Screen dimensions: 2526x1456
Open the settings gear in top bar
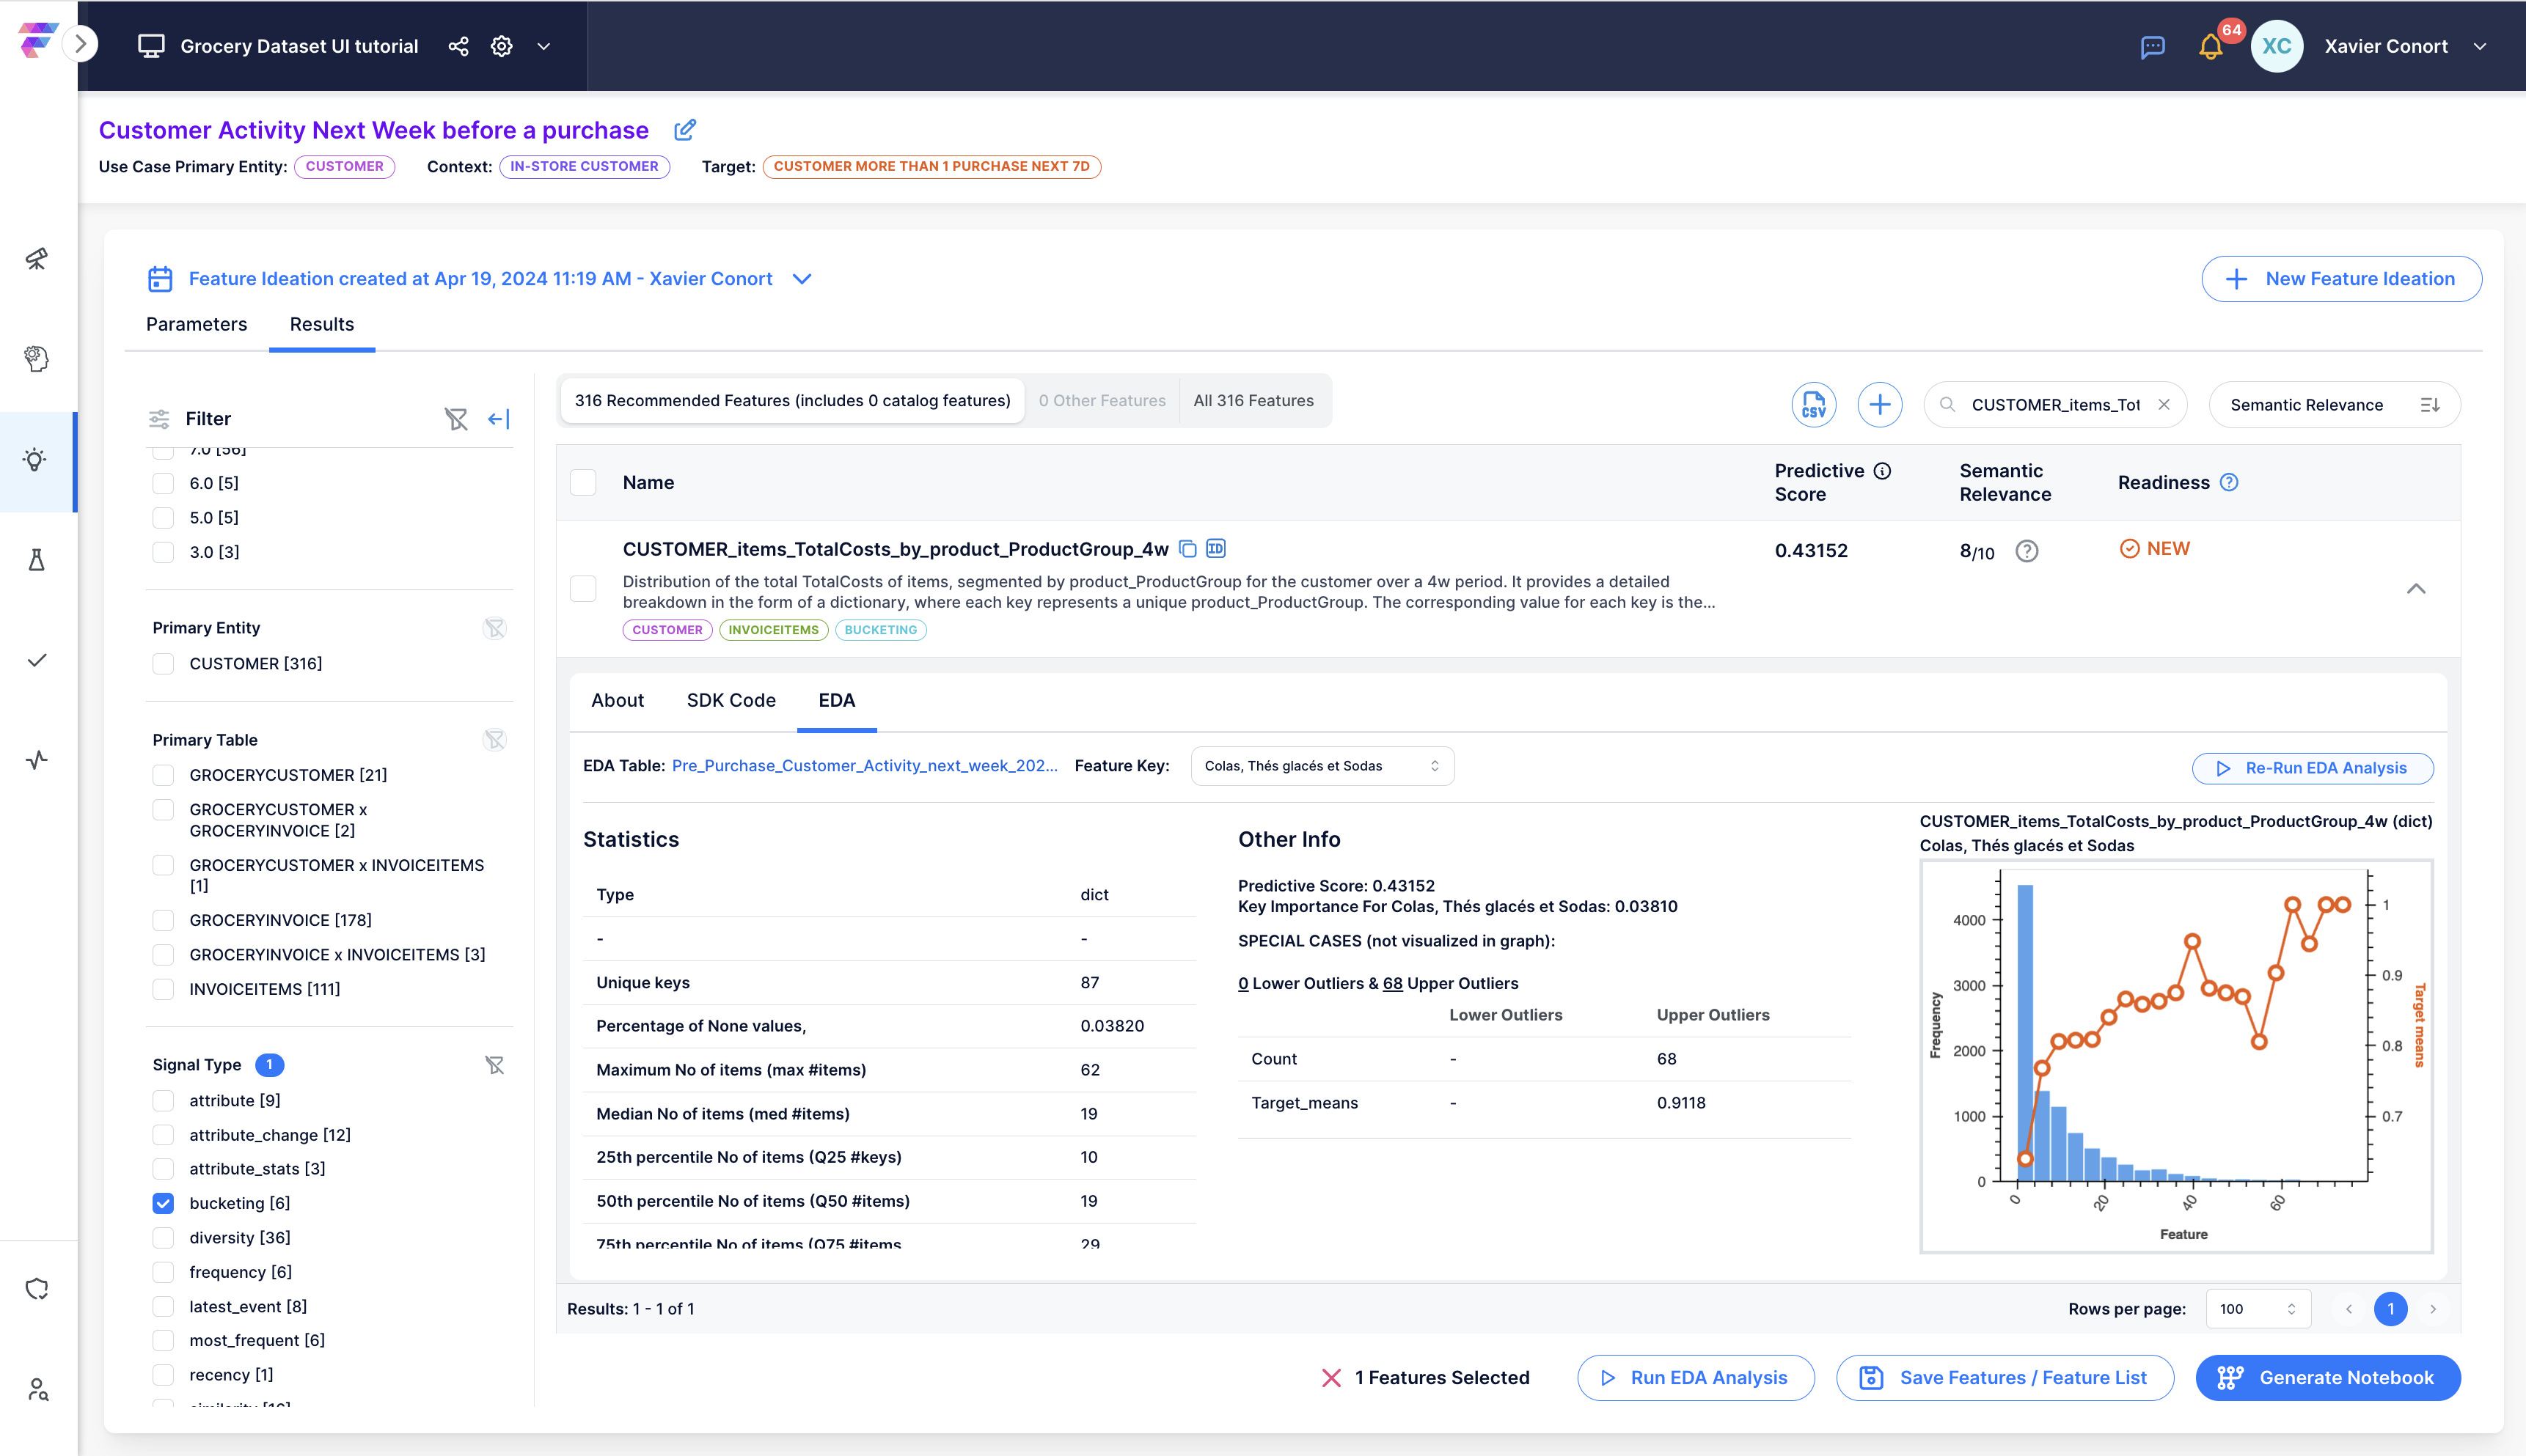tap(501, 46)
